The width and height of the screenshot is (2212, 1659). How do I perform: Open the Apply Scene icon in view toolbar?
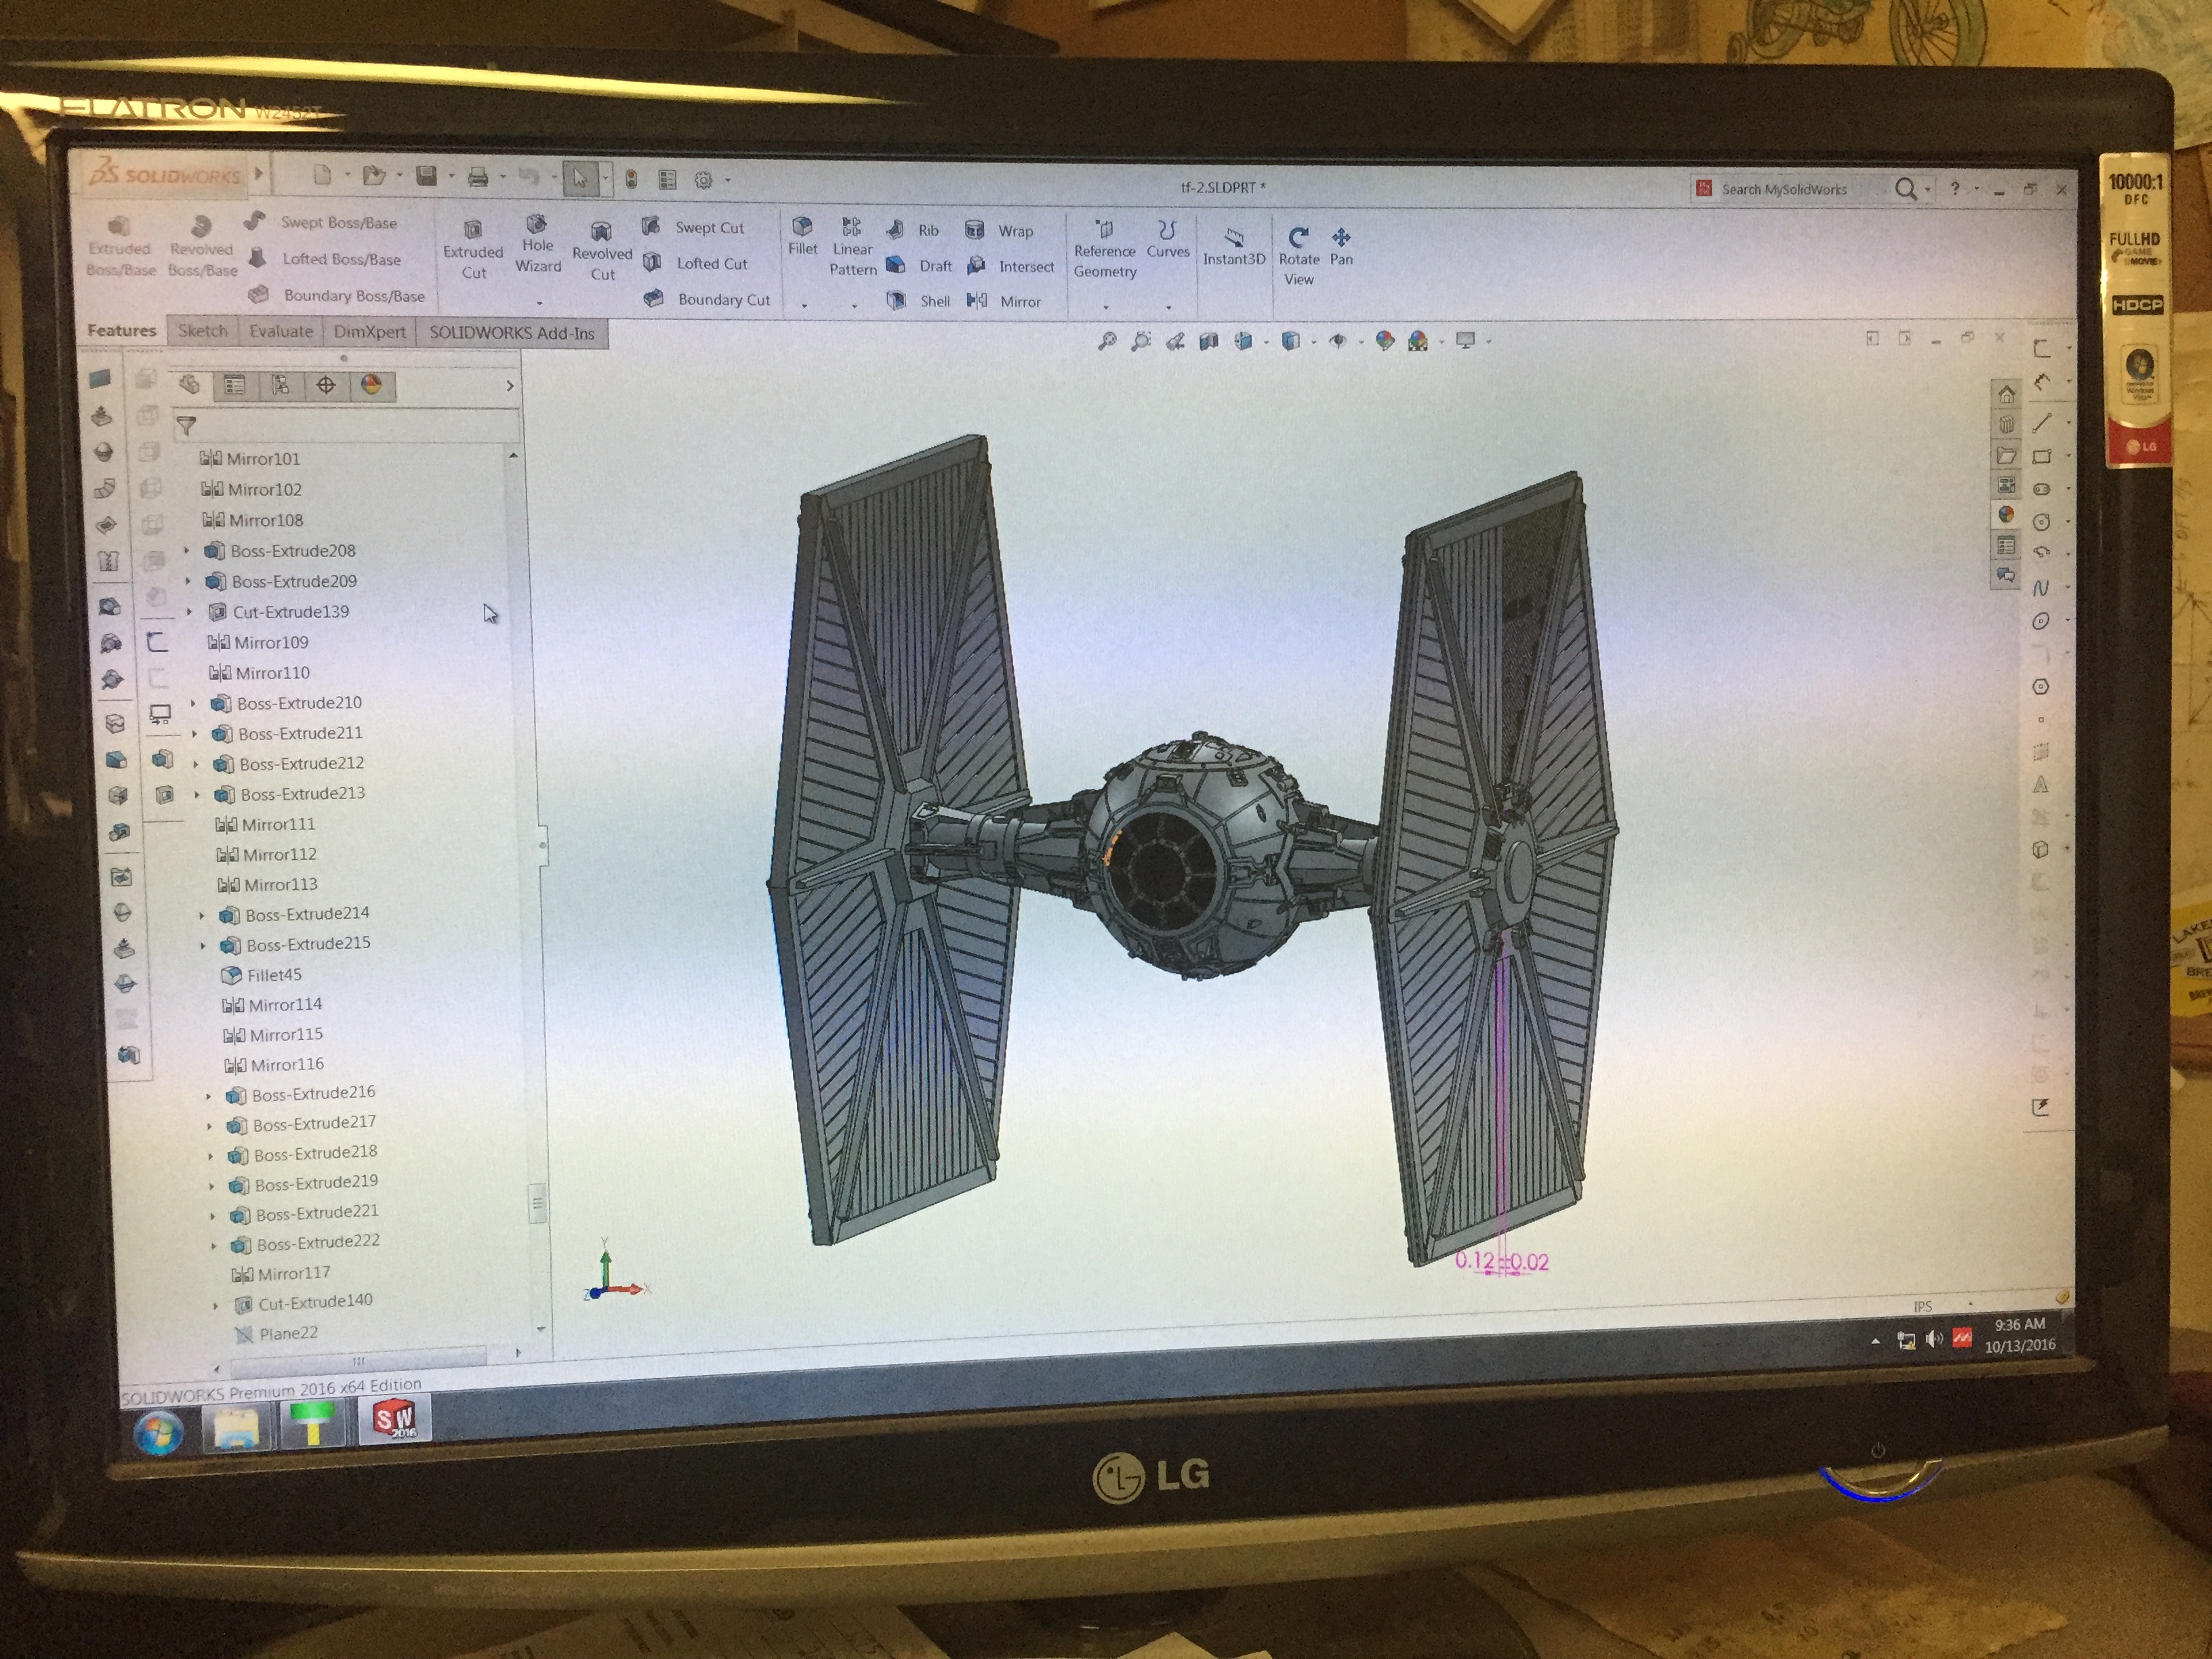(x=1418, y=341)
